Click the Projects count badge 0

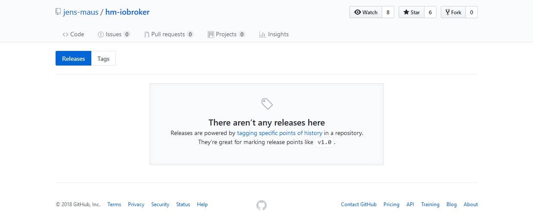coord(242,35)
